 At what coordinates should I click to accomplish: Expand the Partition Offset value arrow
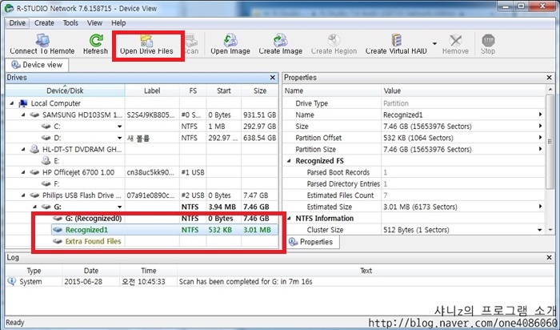coord(540,138)
